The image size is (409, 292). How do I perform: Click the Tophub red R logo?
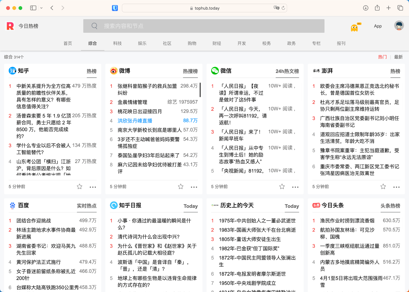click(10, 26)
